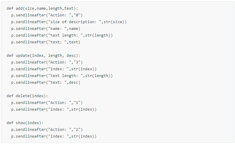This screenshot has width=235, height=144.
Task: Click the line ending with text variable
Action: tap(46, 42)
